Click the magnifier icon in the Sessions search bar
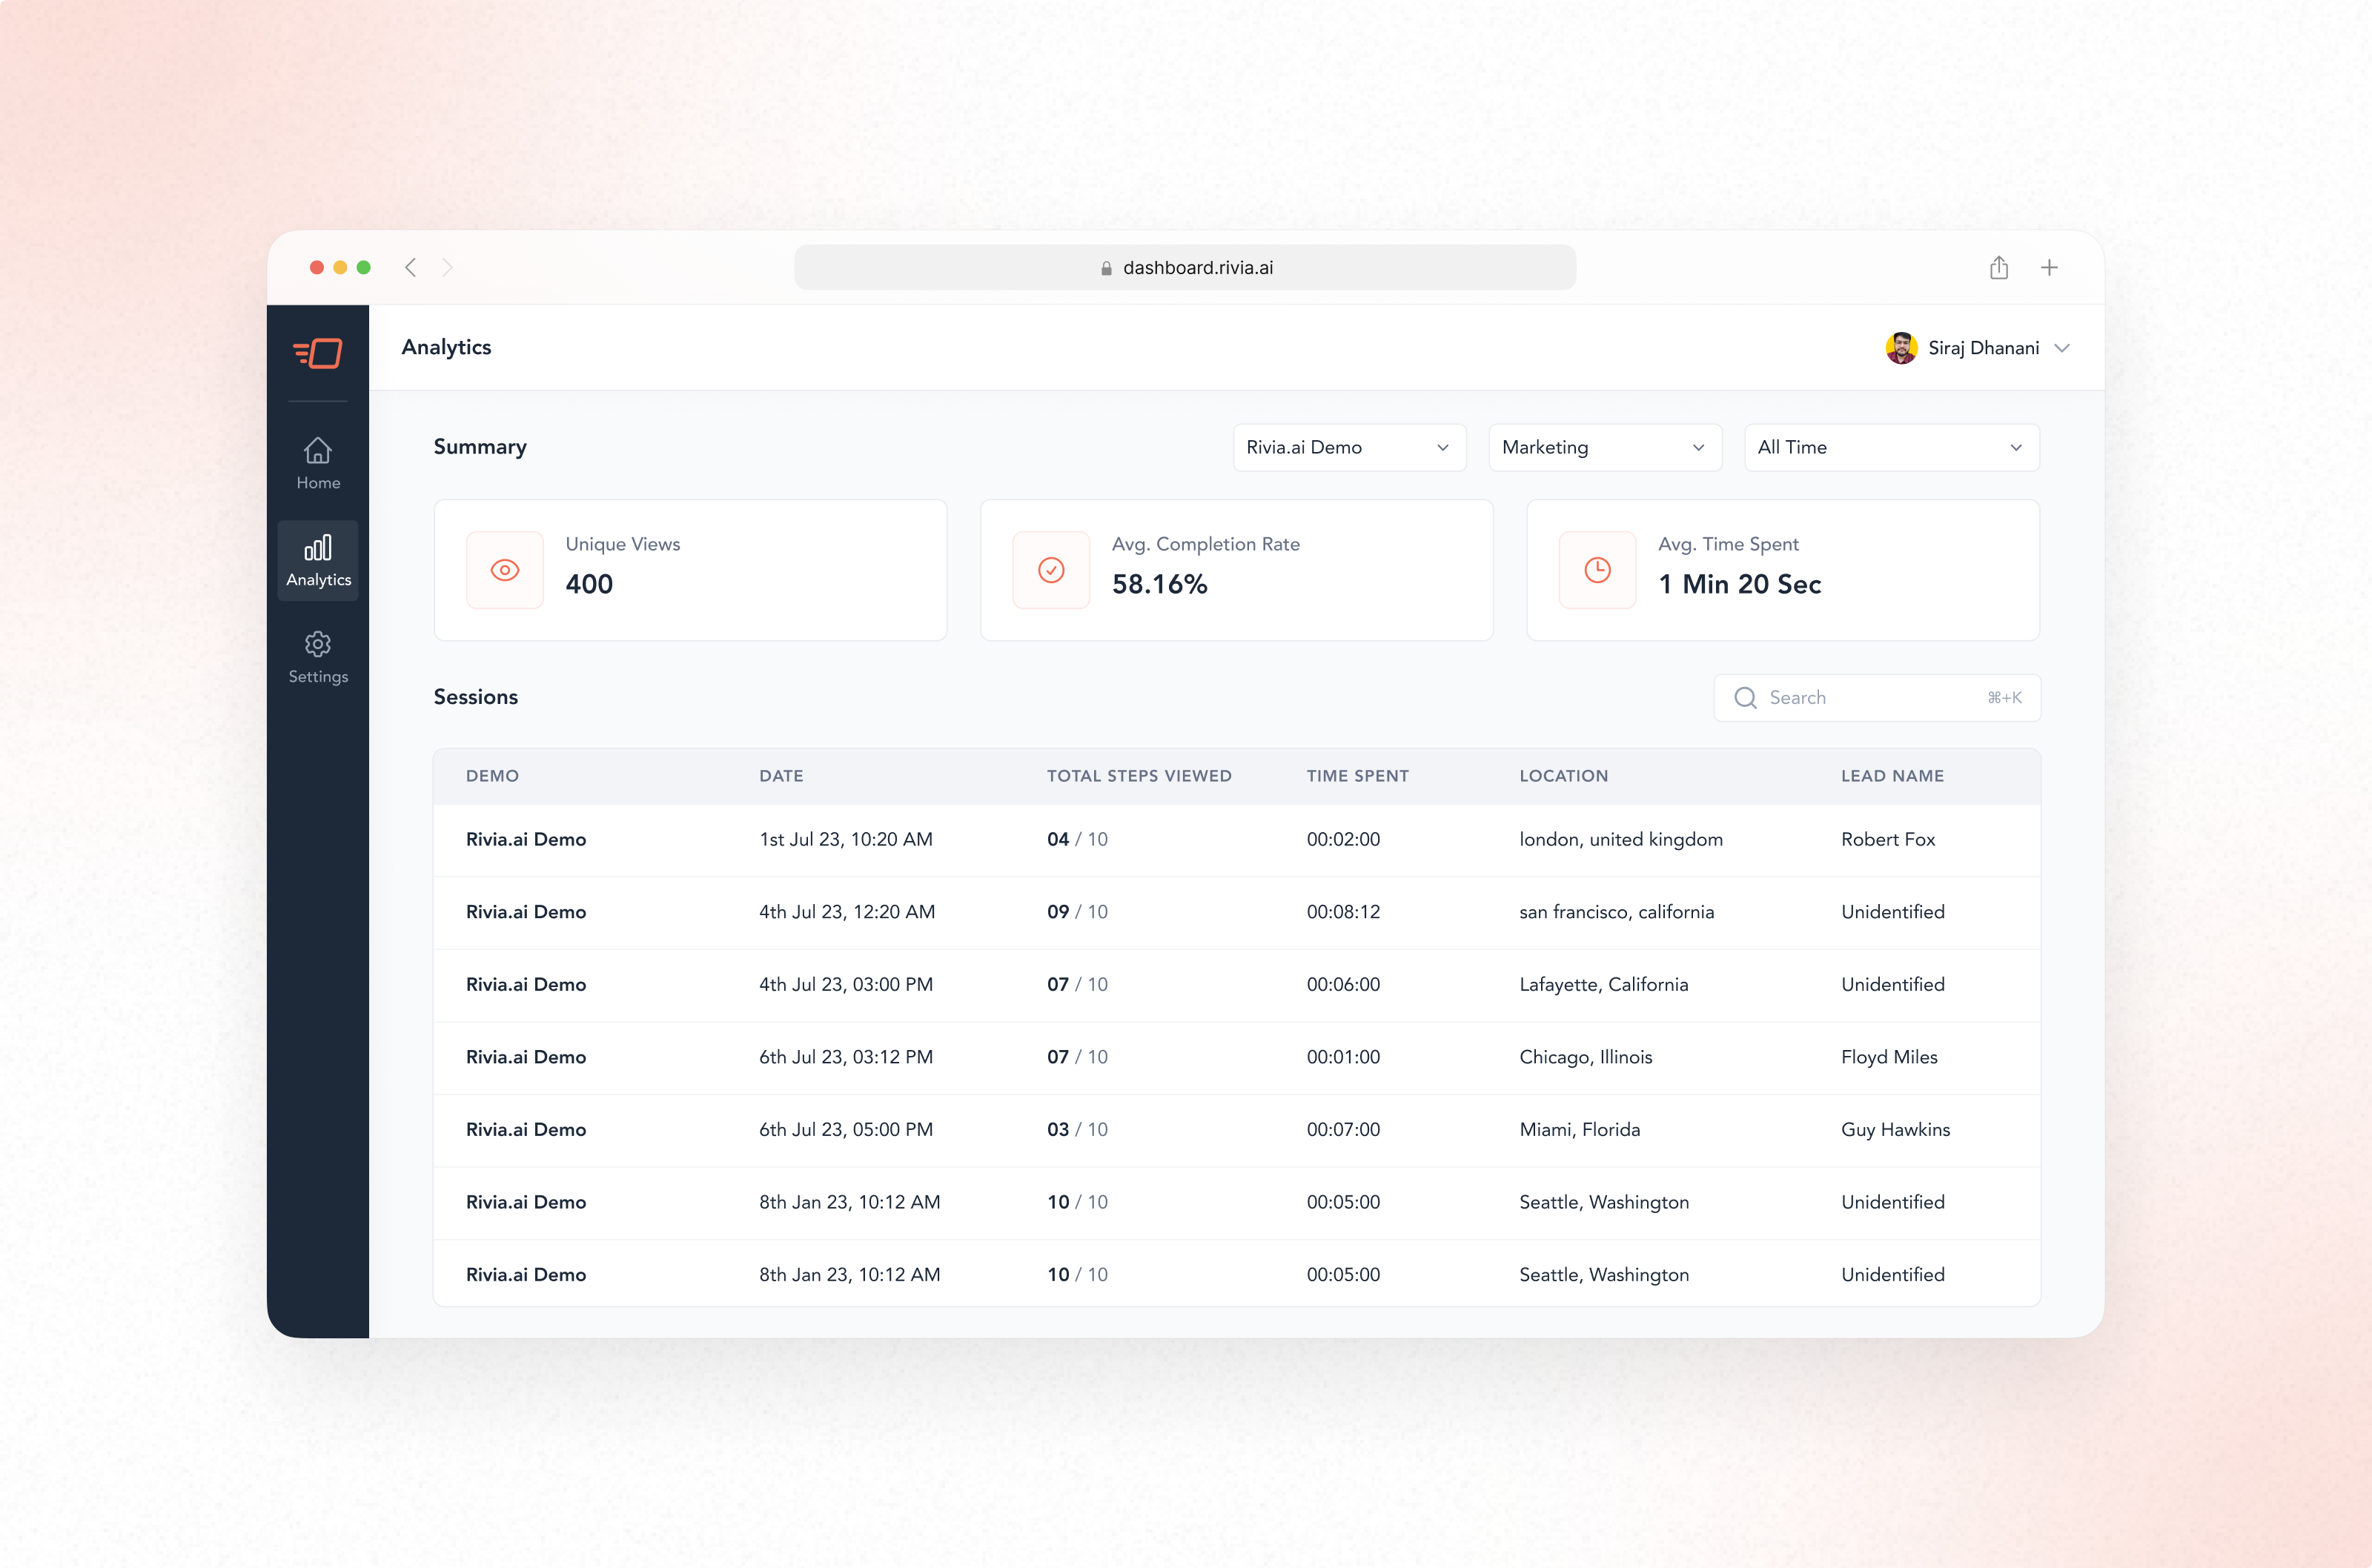Viewport: 2372px width, 1568px height. point(1746,697)
